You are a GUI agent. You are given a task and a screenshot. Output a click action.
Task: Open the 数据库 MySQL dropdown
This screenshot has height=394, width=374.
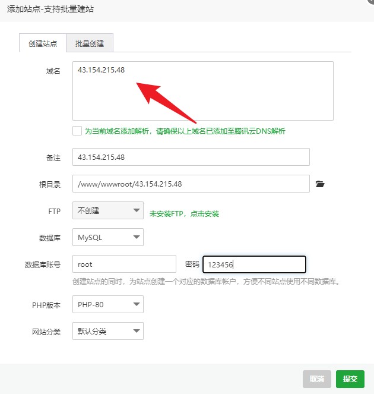107,237
